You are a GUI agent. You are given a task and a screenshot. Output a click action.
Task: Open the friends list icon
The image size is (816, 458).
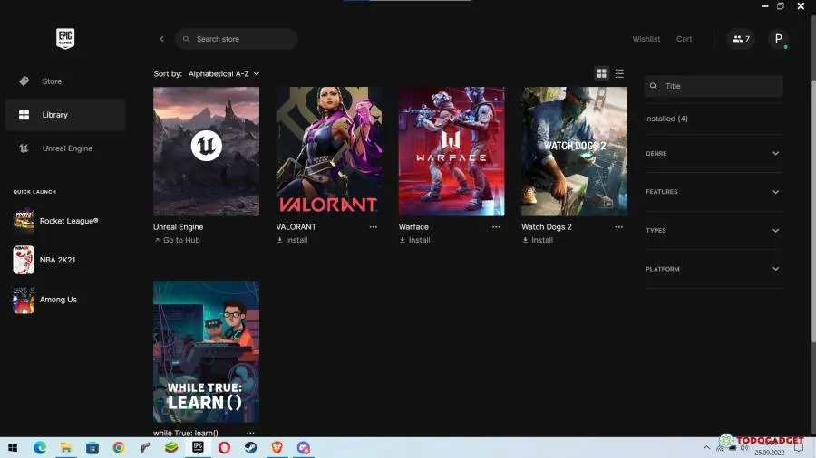pyautogui.click(x=741, y=39)
